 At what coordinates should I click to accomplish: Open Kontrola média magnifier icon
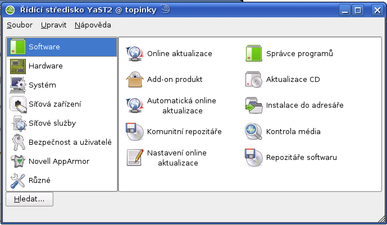[x=254, y=131]
